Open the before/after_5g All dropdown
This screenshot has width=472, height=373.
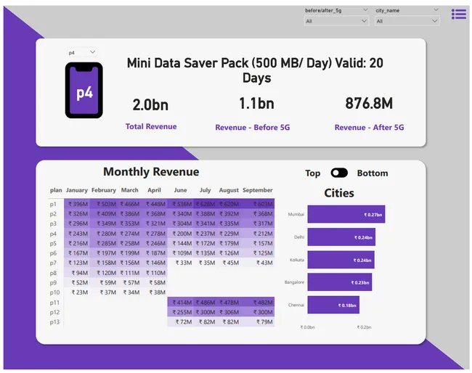click(x=336, y=21)
